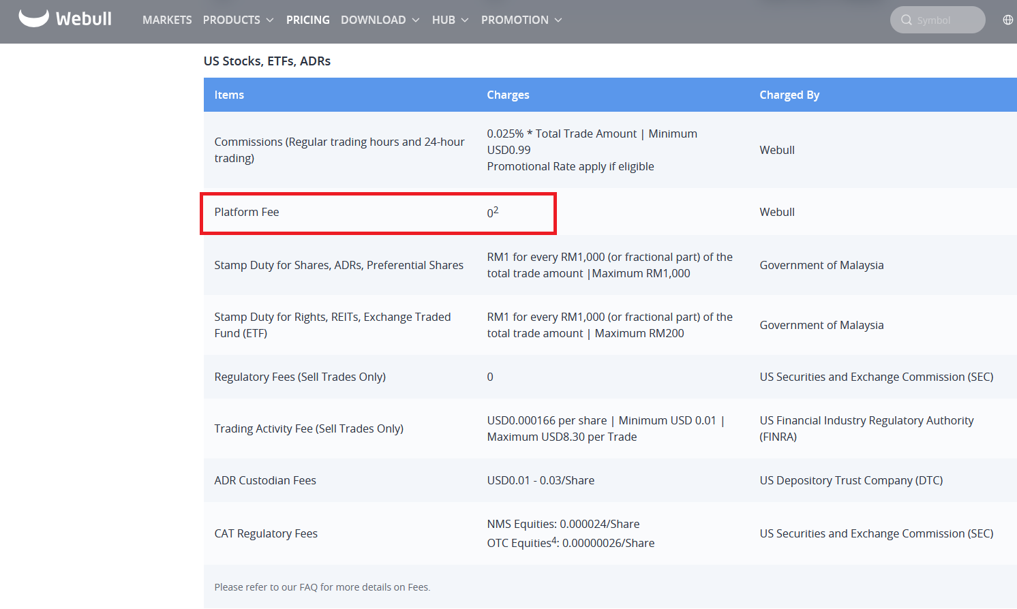Click the magnifier icon in the search box
Screen dimensions: 1017x609
(906, 20)
